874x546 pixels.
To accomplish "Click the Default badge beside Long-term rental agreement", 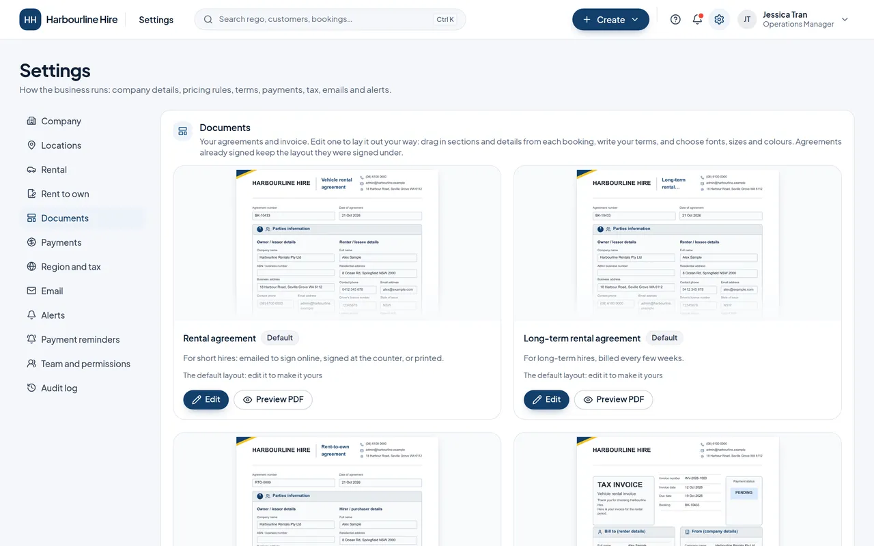I will pyautogui.click(x=664, y=338).
